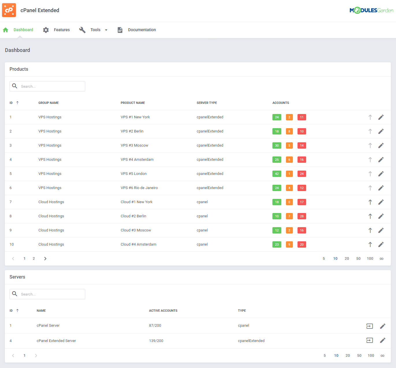396x368 pixels.
Task: Edit the Cloud #4 Amsterdam product
Action: click(x=381, y=244)
